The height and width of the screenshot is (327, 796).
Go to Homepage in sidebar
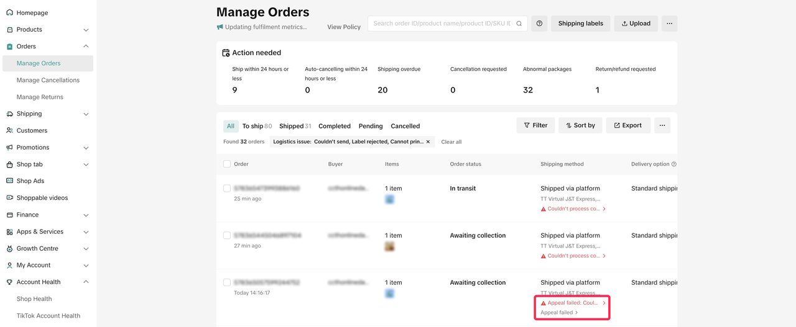click(32, 12)
